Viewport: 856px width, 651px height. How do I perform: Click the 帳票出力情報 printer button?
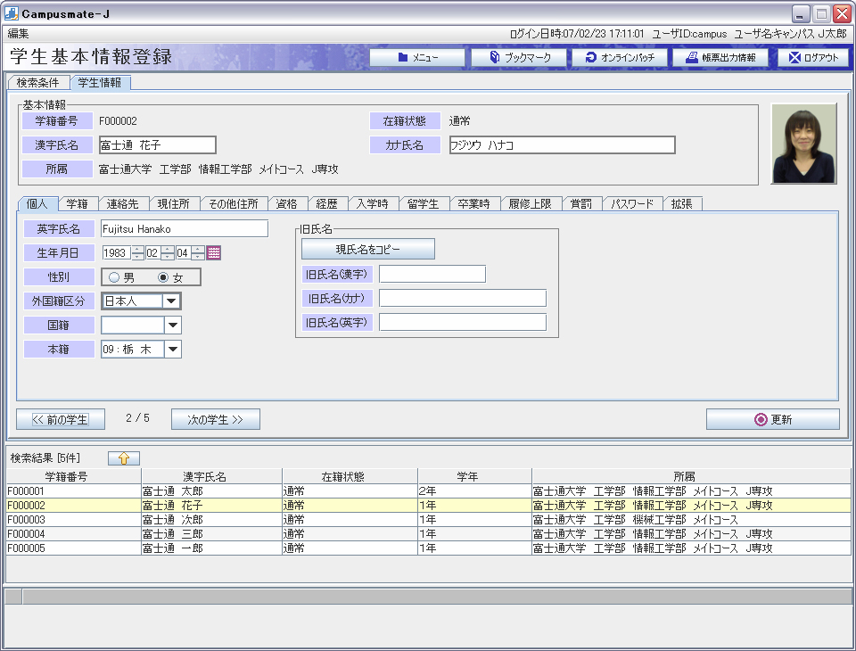(x=722, y=57)
